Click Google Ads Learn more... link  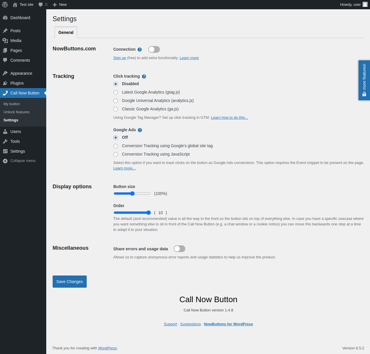124,168
